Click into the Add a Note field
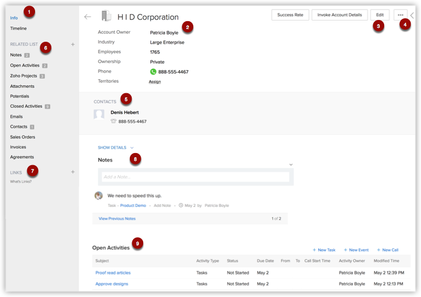Screen dimensions: 421x297 [x=194, y=177]
